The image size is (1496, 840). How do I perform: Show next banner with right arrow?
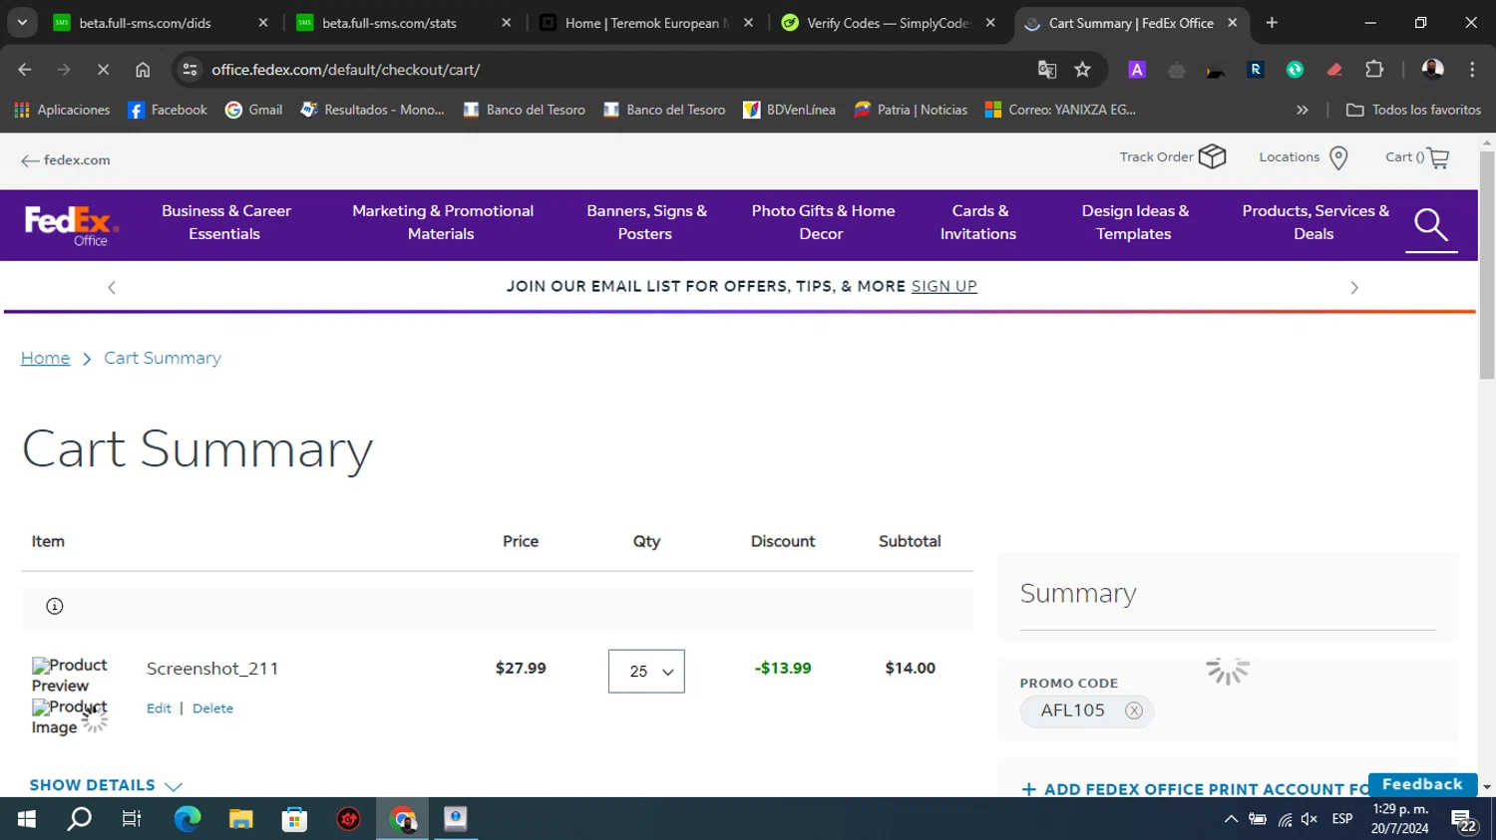pyautogui.click(x=1353, y=287)
